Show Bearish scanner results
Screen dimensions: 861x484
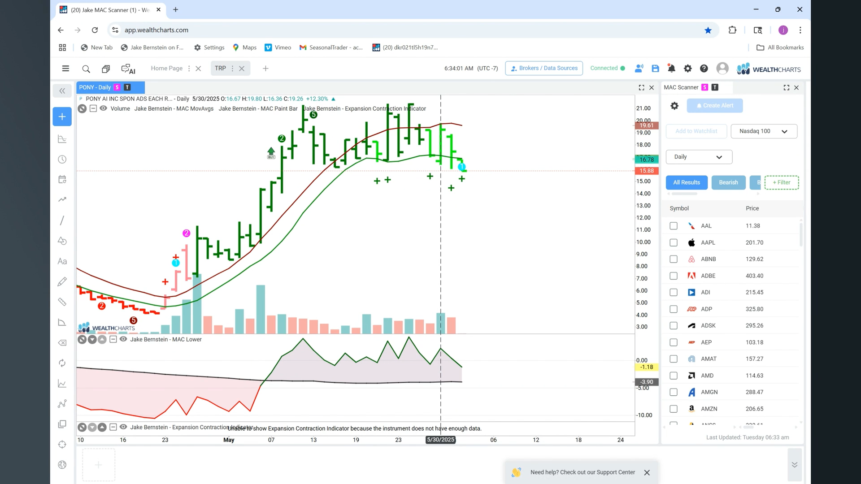point(728,182)
